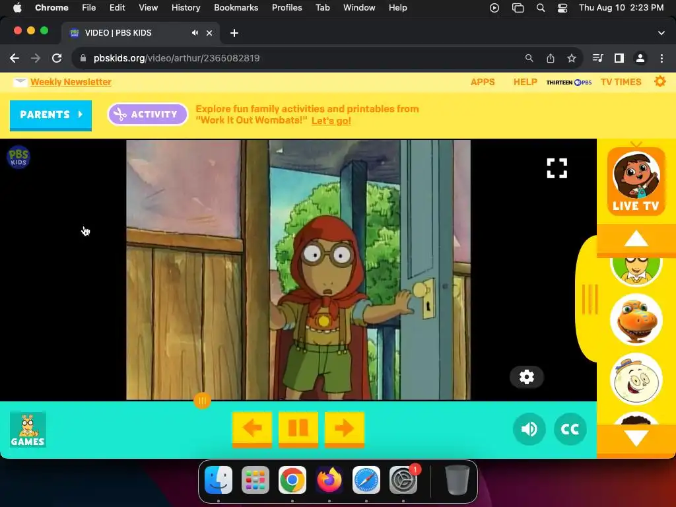Select the round-faced hat character show
676x507 pixels.
pos(636,379)
